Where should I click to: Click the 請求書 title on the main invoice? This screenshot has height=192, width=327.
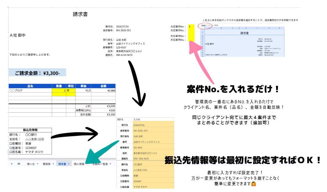(x=80, y=14)
